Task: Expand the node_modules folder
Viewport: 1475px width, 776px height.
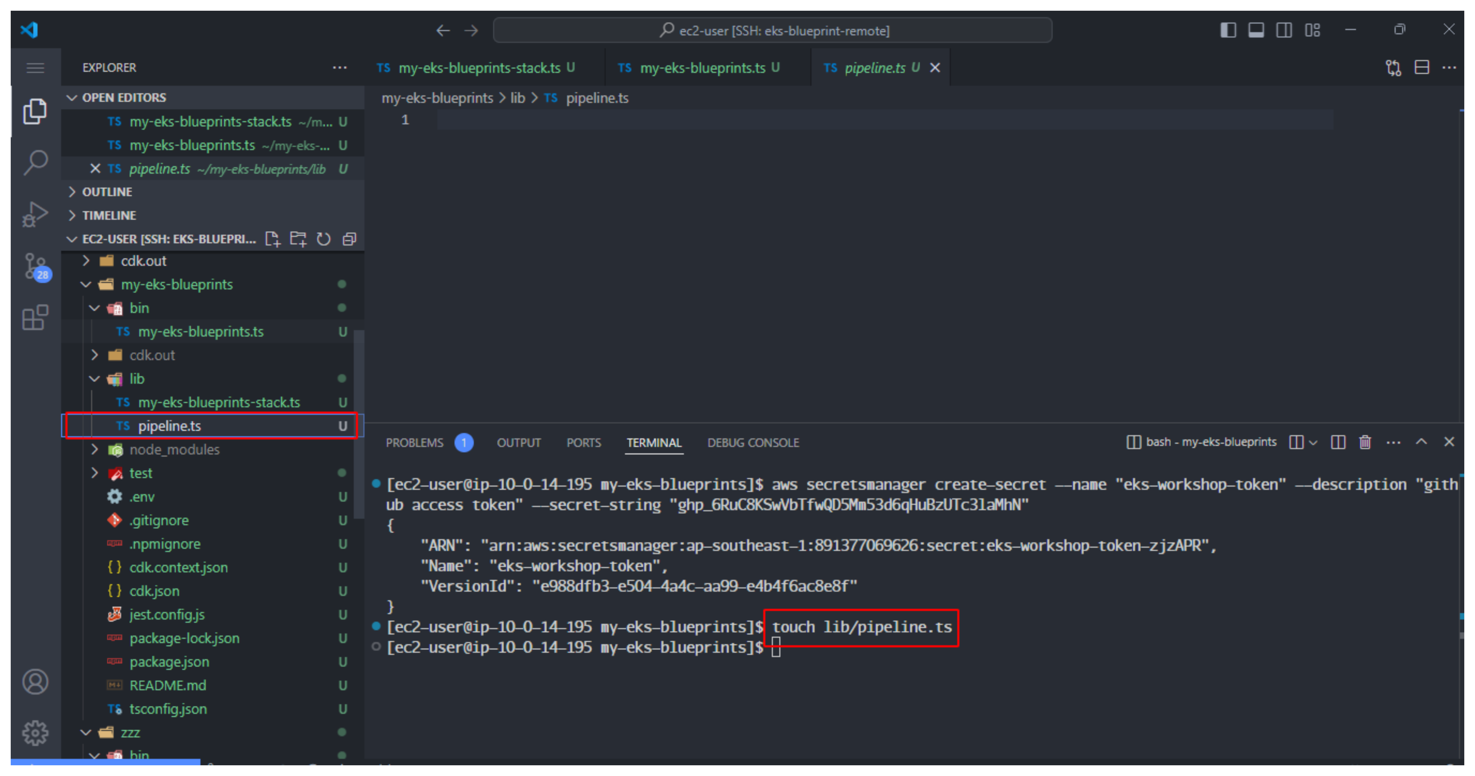Action: click(213, 450)
